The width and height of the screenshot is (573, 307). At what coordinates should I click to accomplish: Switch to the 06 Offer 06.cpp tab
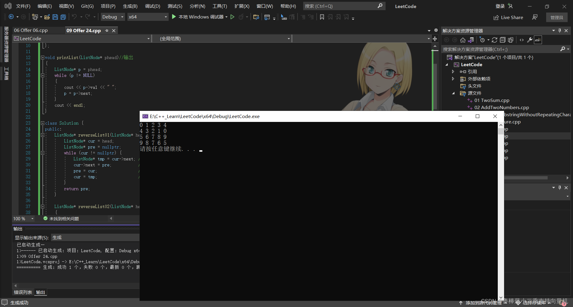click(31, 30)
